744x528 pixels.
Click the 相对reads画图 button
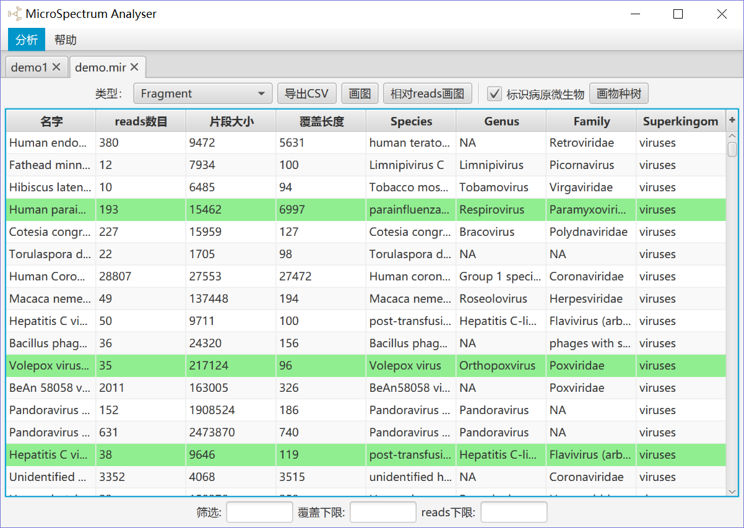427,93
